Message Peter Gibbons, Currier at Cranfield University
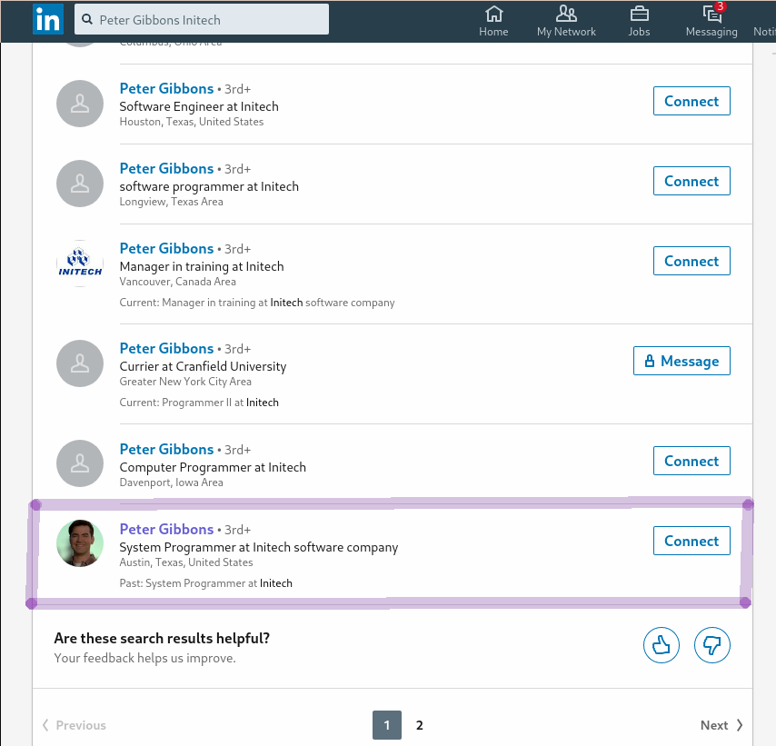 click(681, 360)
